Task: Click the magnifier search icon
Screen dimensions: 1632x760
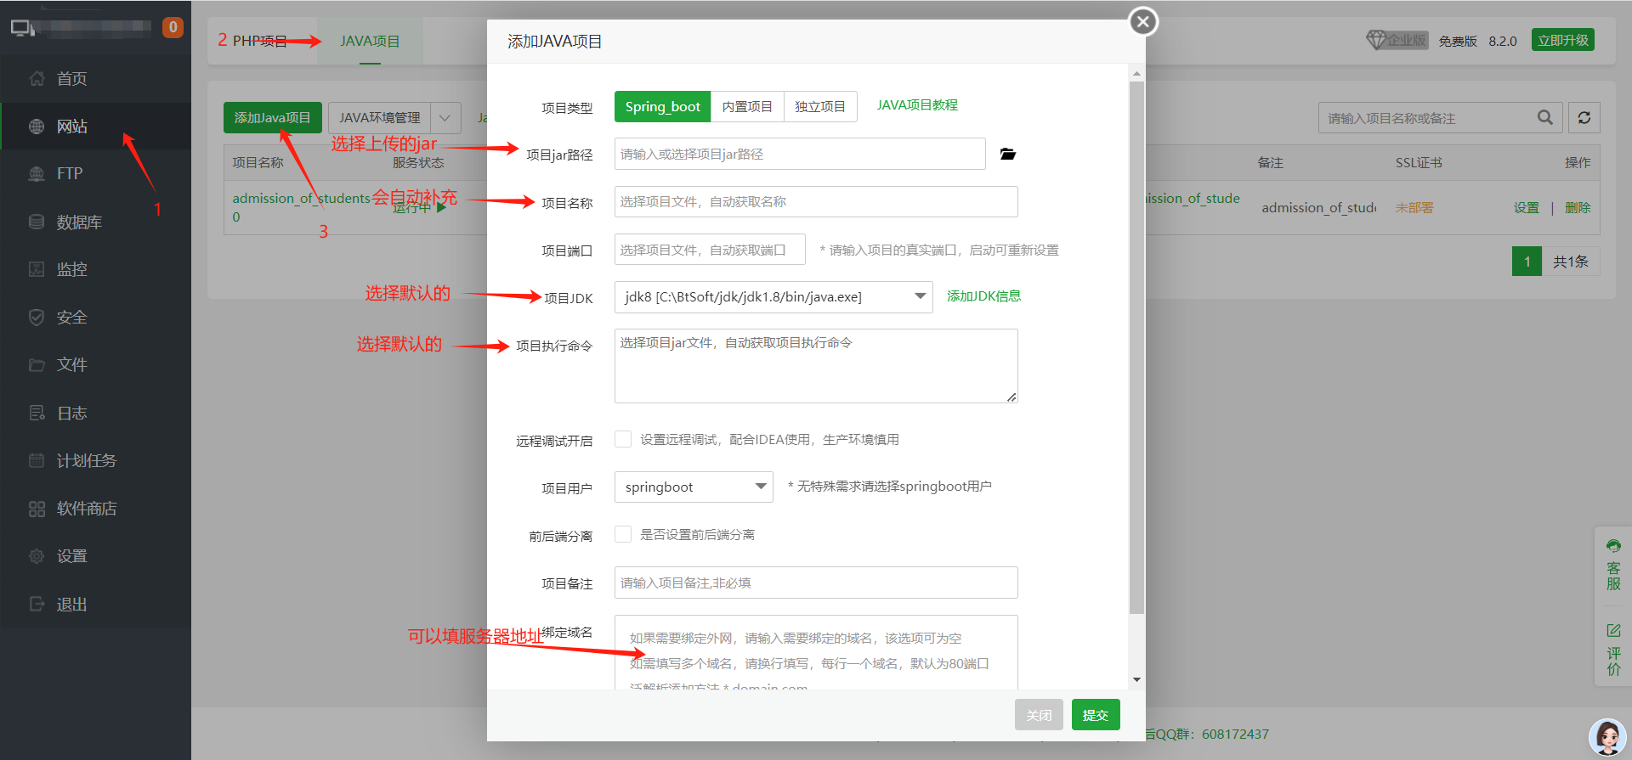Action: pos(1544,118)
